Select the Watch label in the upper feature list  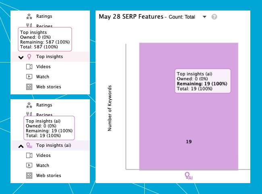point(43,77)
